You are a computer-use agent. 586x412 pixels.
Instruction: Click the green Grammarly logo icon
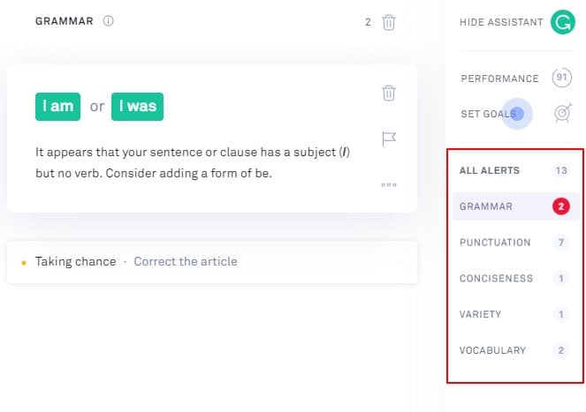(562, 22)
